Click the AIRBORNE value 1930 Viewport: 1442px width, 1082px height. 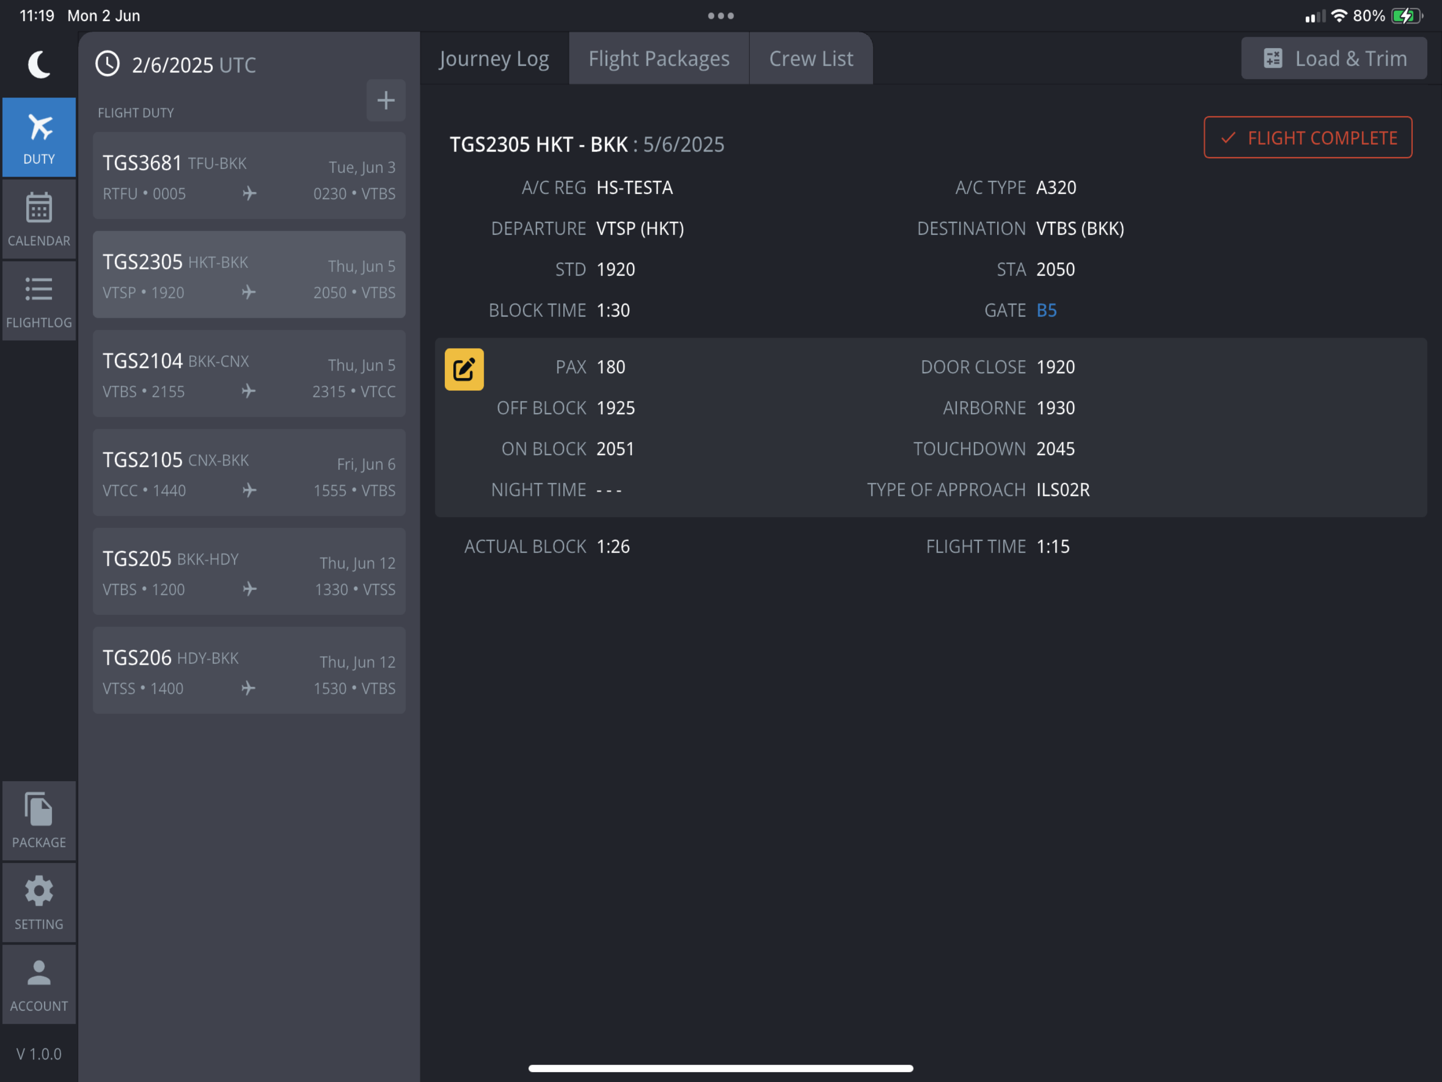(1055, 408)
